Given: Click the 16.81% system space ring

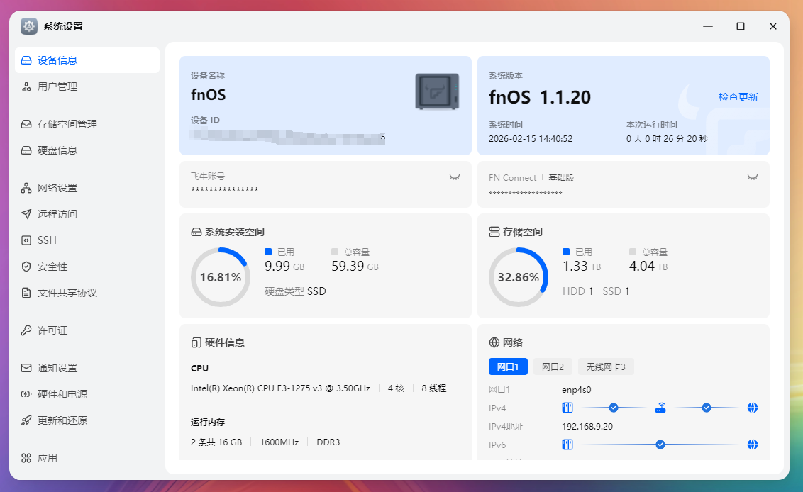Looking at the screenshot, I should 220,277.
